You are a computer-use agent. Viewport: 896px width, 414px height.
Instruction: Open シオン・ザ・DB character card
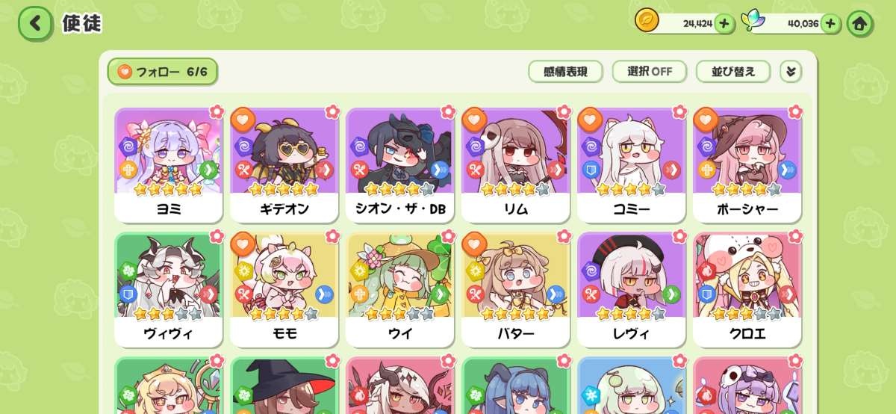[x=399, y=165]
